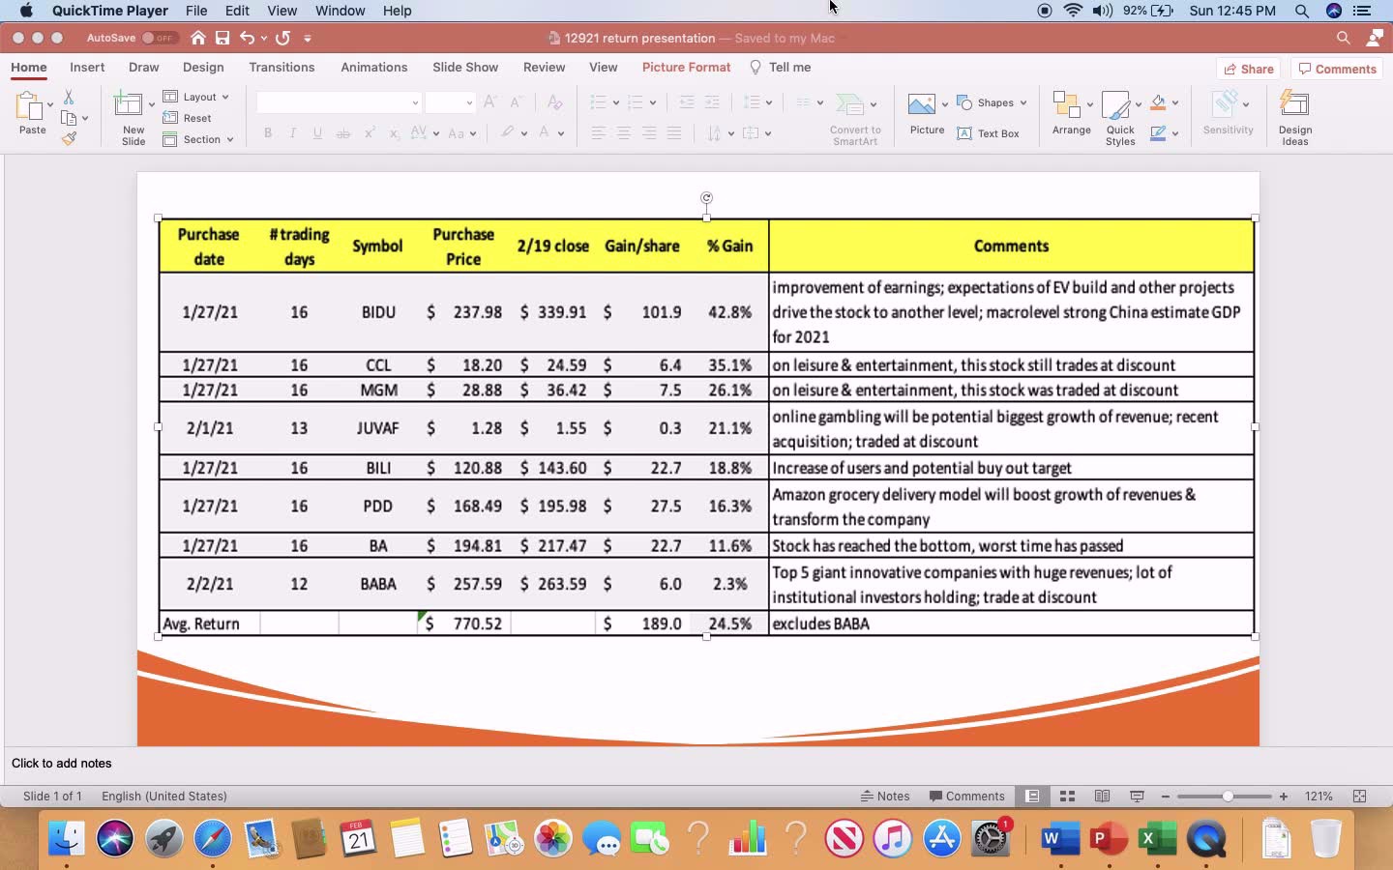The width and height of the screenshot is (1393, 870).
Task: Click the zoom slider handle
Action: (x=1228, y=797)
